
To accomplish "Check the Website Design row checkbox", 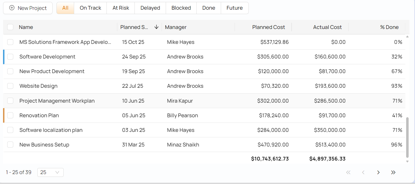I will click(x=10, y=86).
